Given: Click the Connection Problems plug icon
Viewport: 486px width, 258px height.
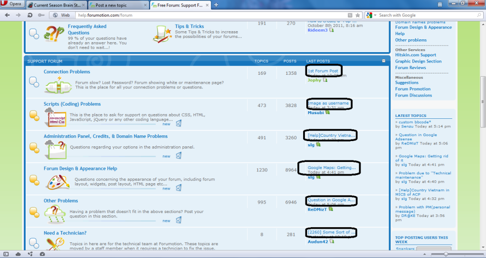Looking at the screenshot, I should (58, 85).
